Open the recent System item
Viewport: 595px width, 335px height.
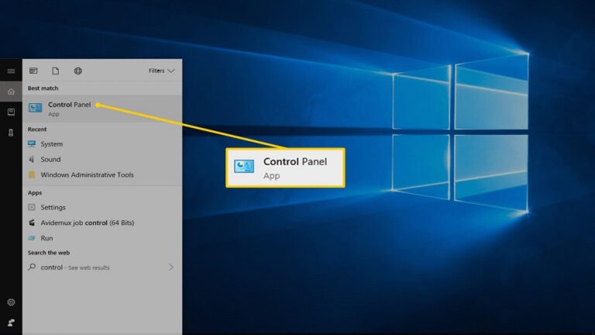102,144
